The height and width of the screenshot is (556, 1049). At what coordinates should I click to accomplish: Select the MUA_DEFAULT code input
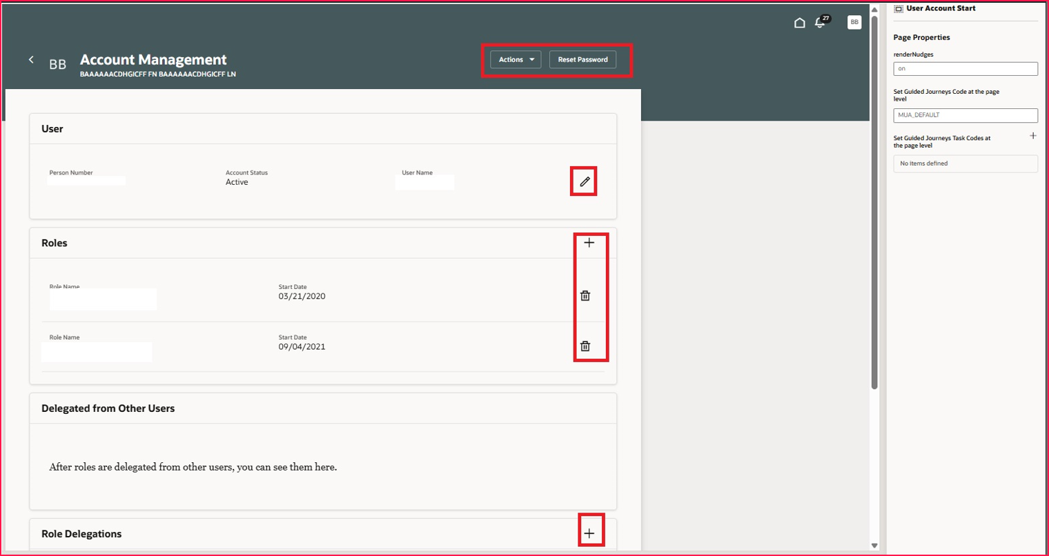pyautogui.click(x=965, y=115)
